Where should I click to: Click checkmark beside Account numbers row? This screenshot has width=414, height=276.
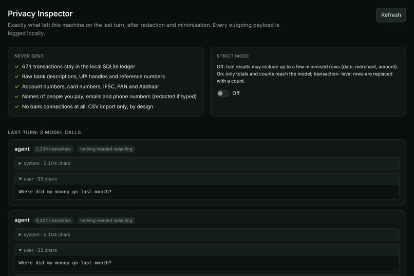click(x=17, y=87)
